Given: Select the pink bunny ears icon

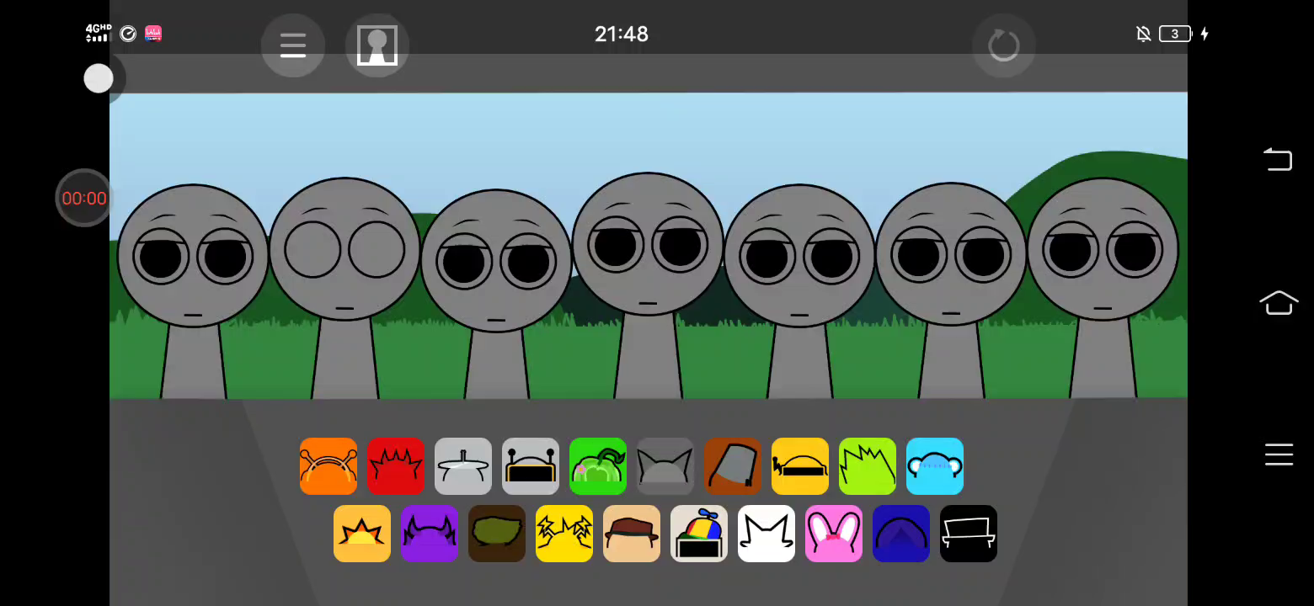Looking at the screenshot, I should tap(834, 534).
